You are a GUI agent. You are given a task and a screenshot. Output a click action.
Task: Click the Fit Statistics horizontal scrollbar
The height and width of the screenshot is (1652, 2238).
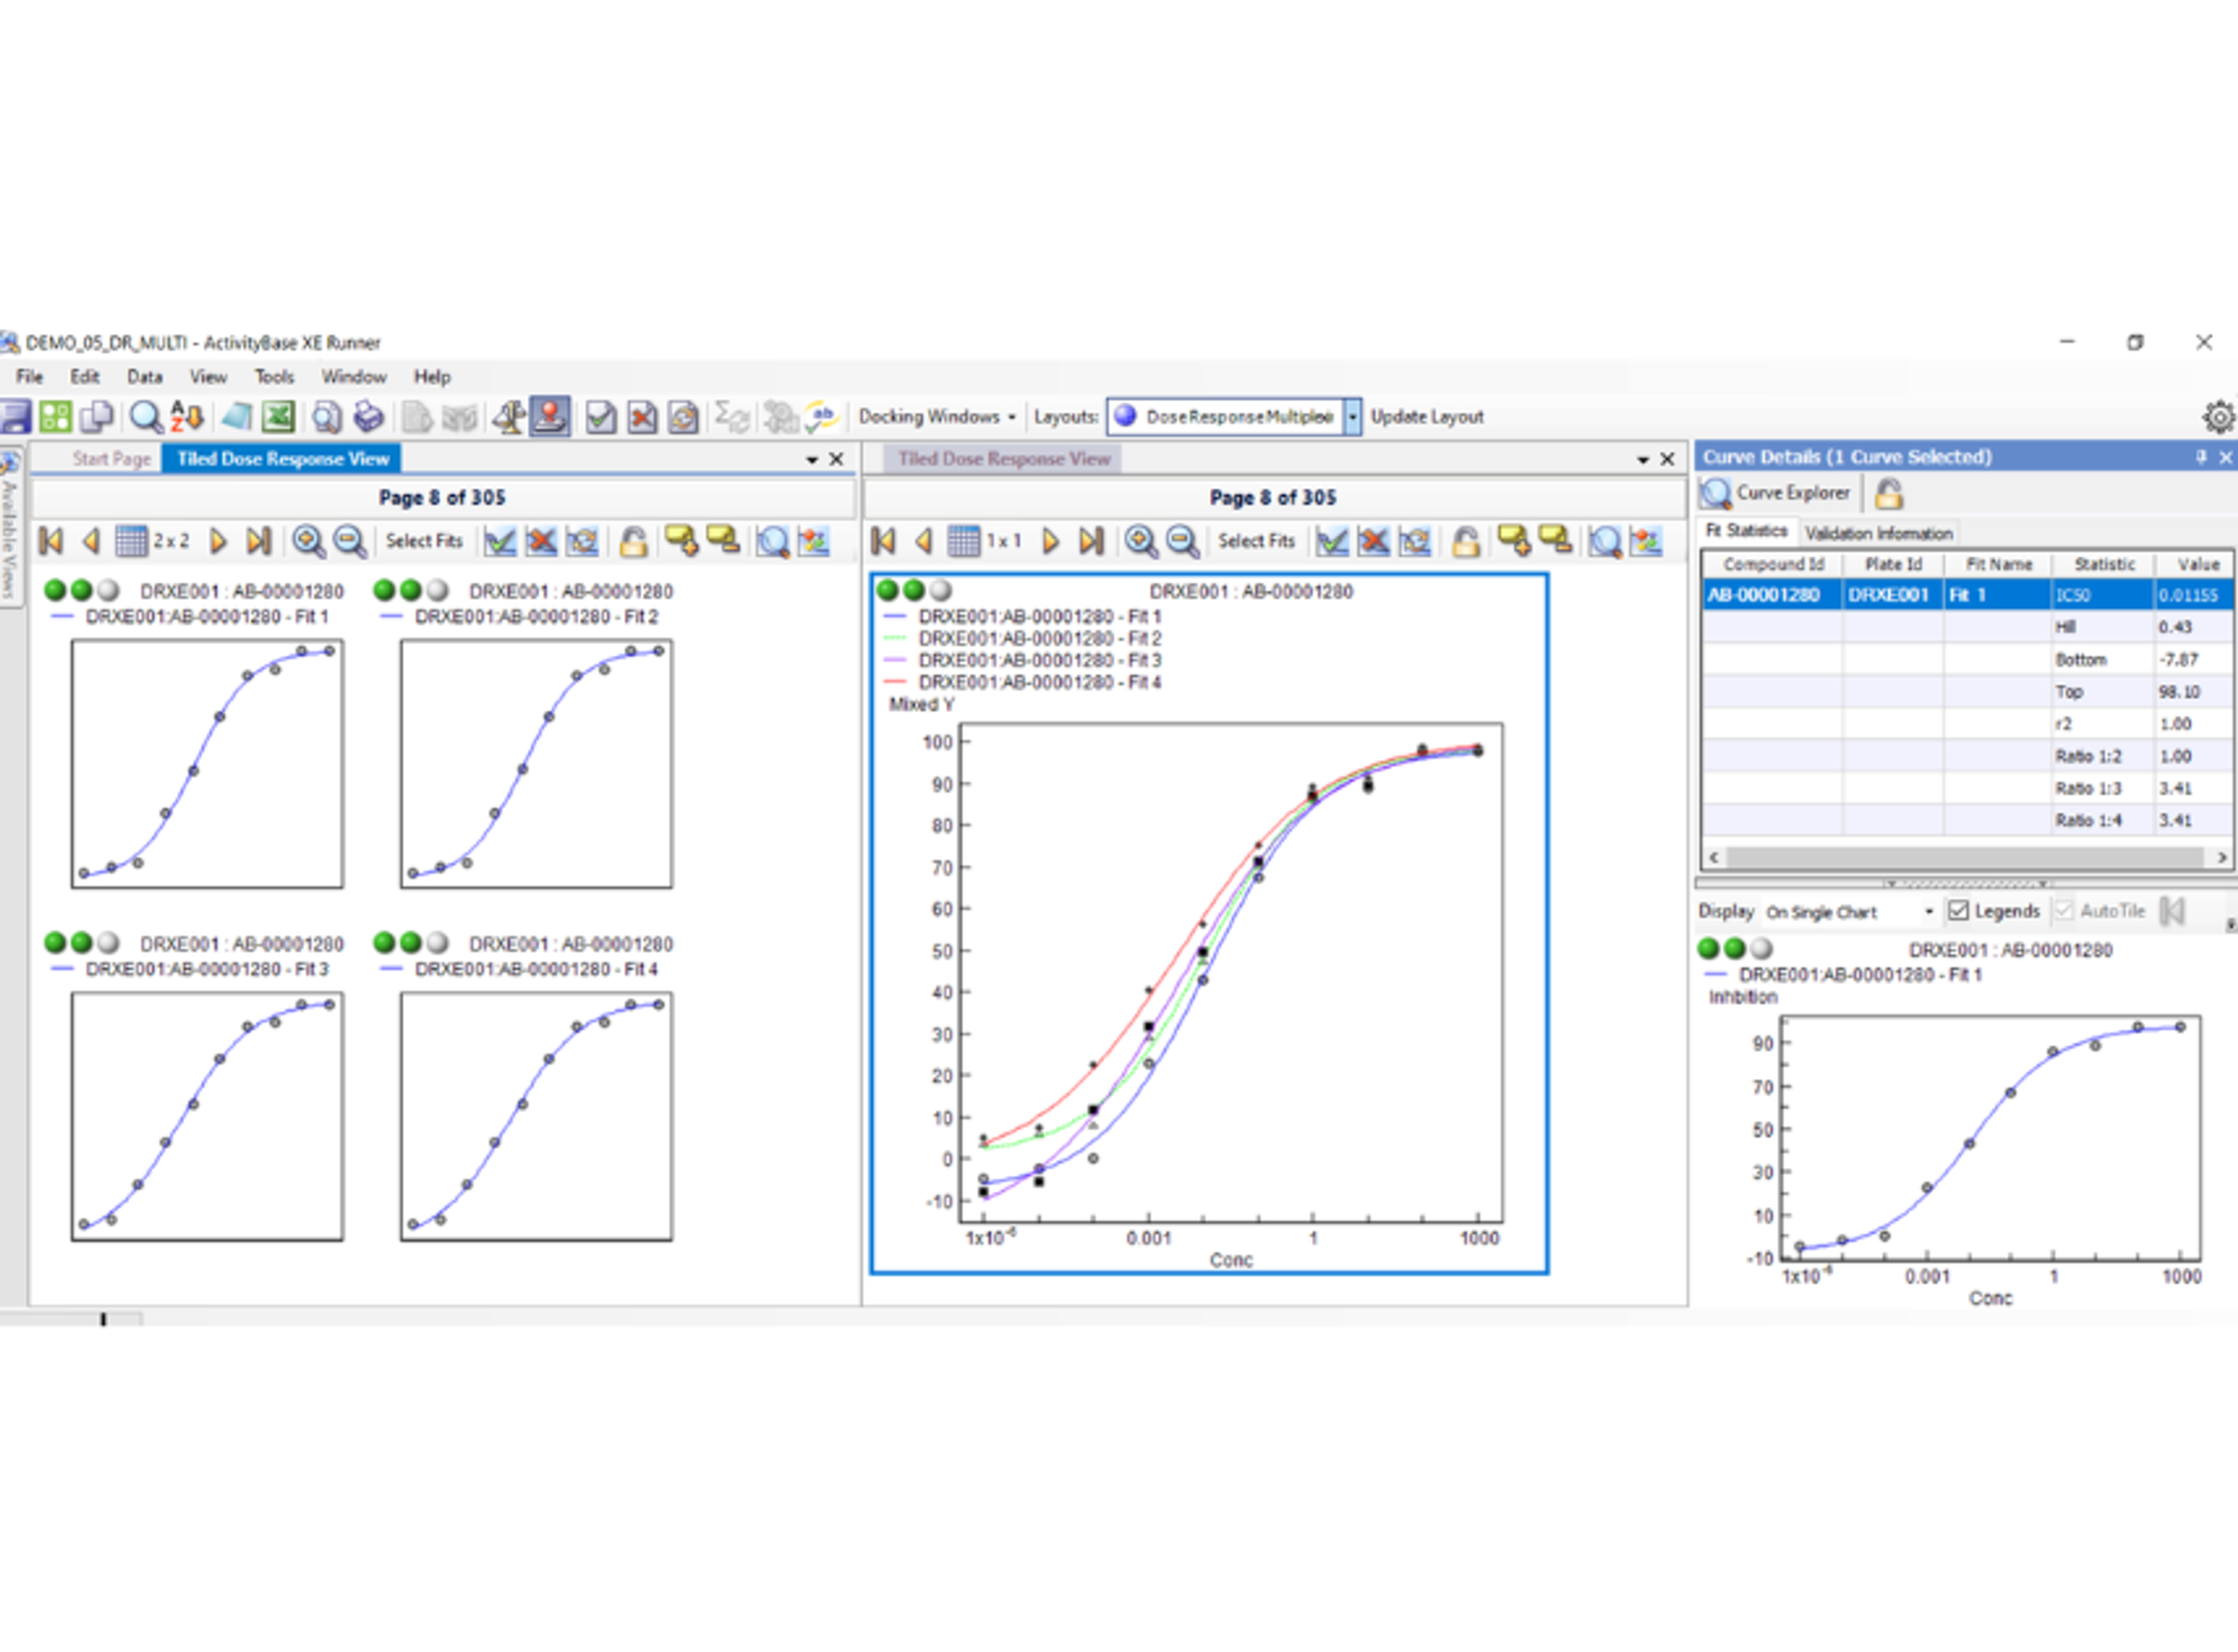[x=1966, y=857]
